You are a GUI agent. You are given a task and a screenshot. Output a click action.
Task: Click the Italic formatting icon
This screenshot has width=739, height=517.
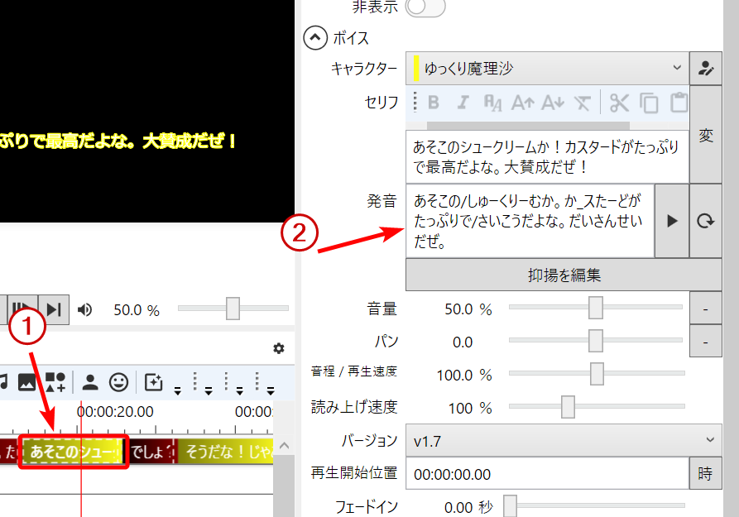(463, 103)
